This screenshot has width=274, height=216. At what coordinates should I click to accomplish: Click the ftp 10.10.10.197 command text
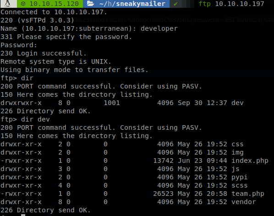pos(231,4)
